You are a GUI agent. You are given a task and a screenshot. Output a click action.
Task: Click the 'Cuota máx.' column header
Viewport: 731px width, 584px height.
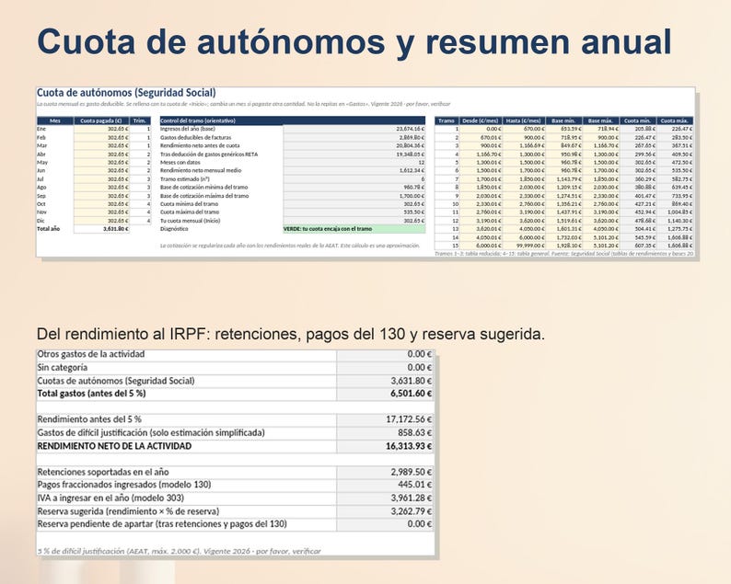pyautogui.click(x=675, y=120)
